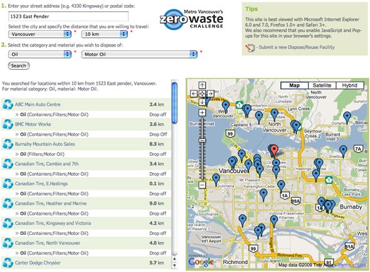Viewport: 370px width, 272px height.
Task: Open the Burnaby Mountain Auto Sales result
Action: [45, 144]
